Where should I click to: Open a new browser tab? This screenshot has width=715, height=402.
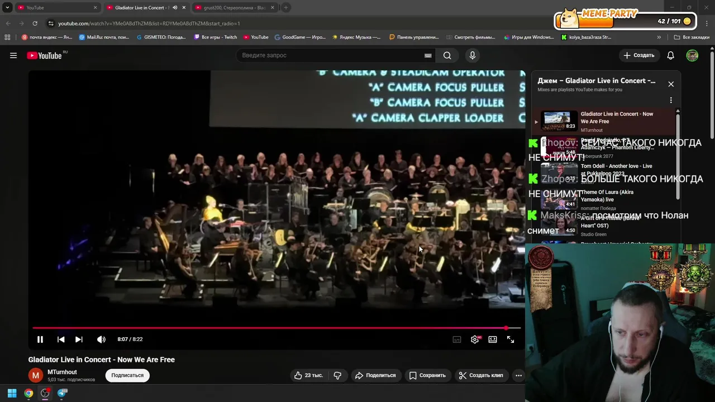(286, 8)
